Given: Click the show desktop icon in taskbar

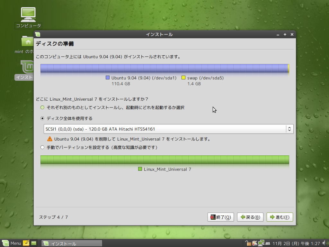Looking at the screenshot, I should [34, 243].
